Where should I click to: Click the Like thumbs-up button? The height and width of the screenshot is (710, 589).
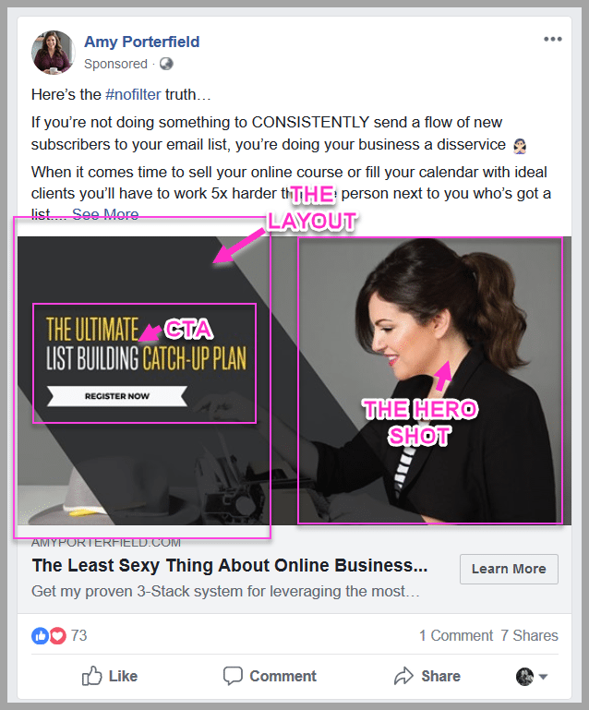pos(110,676)
